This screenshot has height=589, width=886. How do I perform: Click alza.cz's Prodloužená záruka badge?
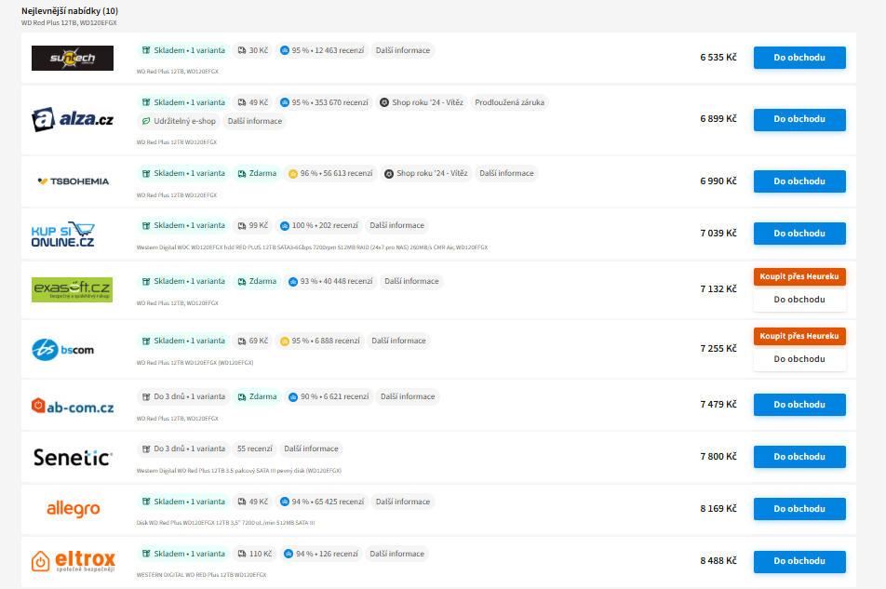pyautogui.click(x=509, y=102)
